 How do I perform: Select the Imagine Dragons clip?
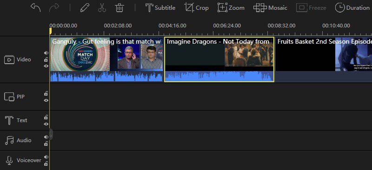[219, 59]
